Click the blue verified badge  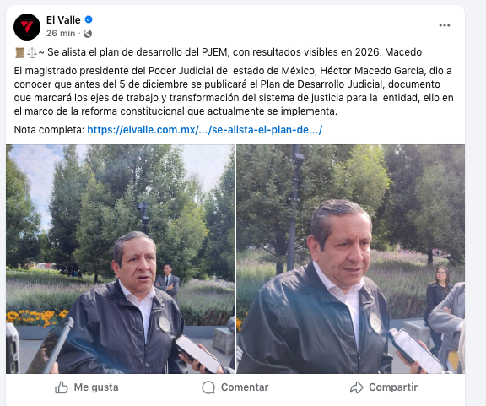tap(89, 19)
